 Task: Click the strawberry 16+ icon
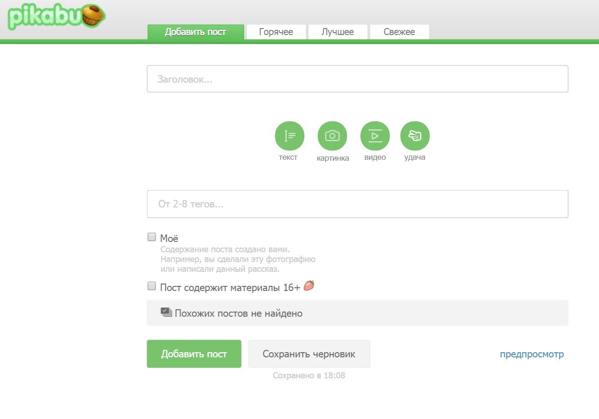pyautogui.click(x=309, y=285)
